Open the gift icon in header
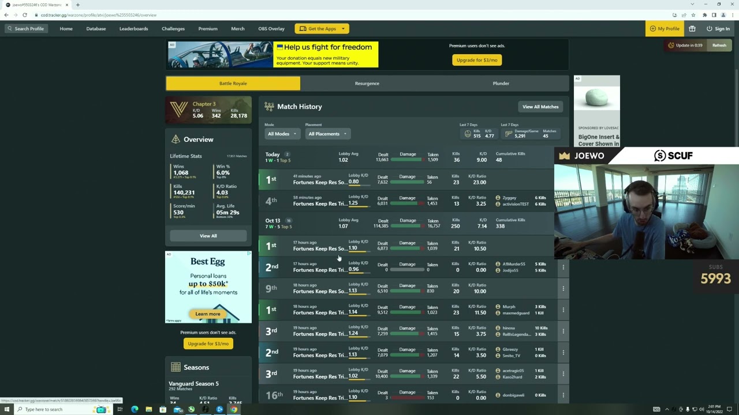The width and height of the screenshot is (739, 415). pos(692,29)
